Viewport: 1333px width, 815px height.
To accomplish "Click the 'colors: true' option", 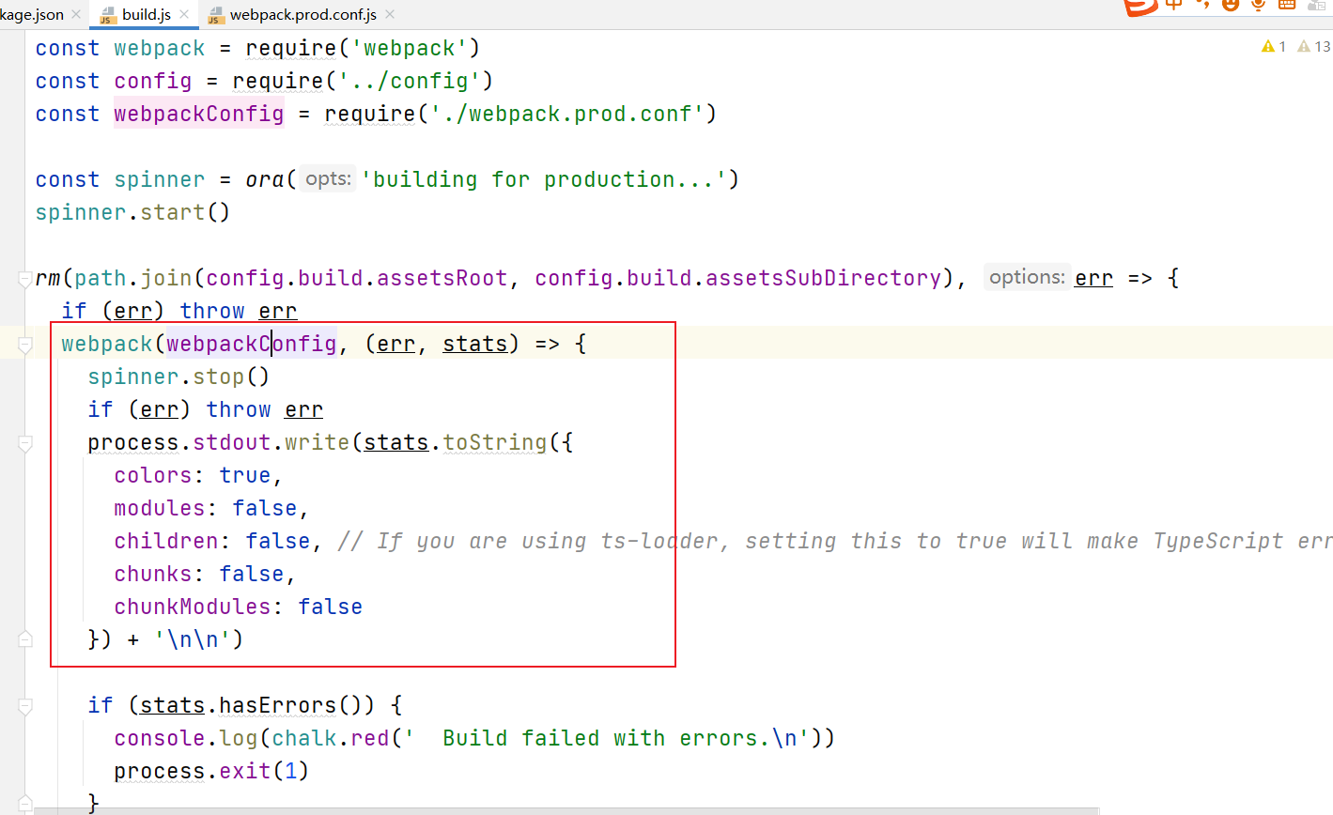I will (x=193, y=475).
